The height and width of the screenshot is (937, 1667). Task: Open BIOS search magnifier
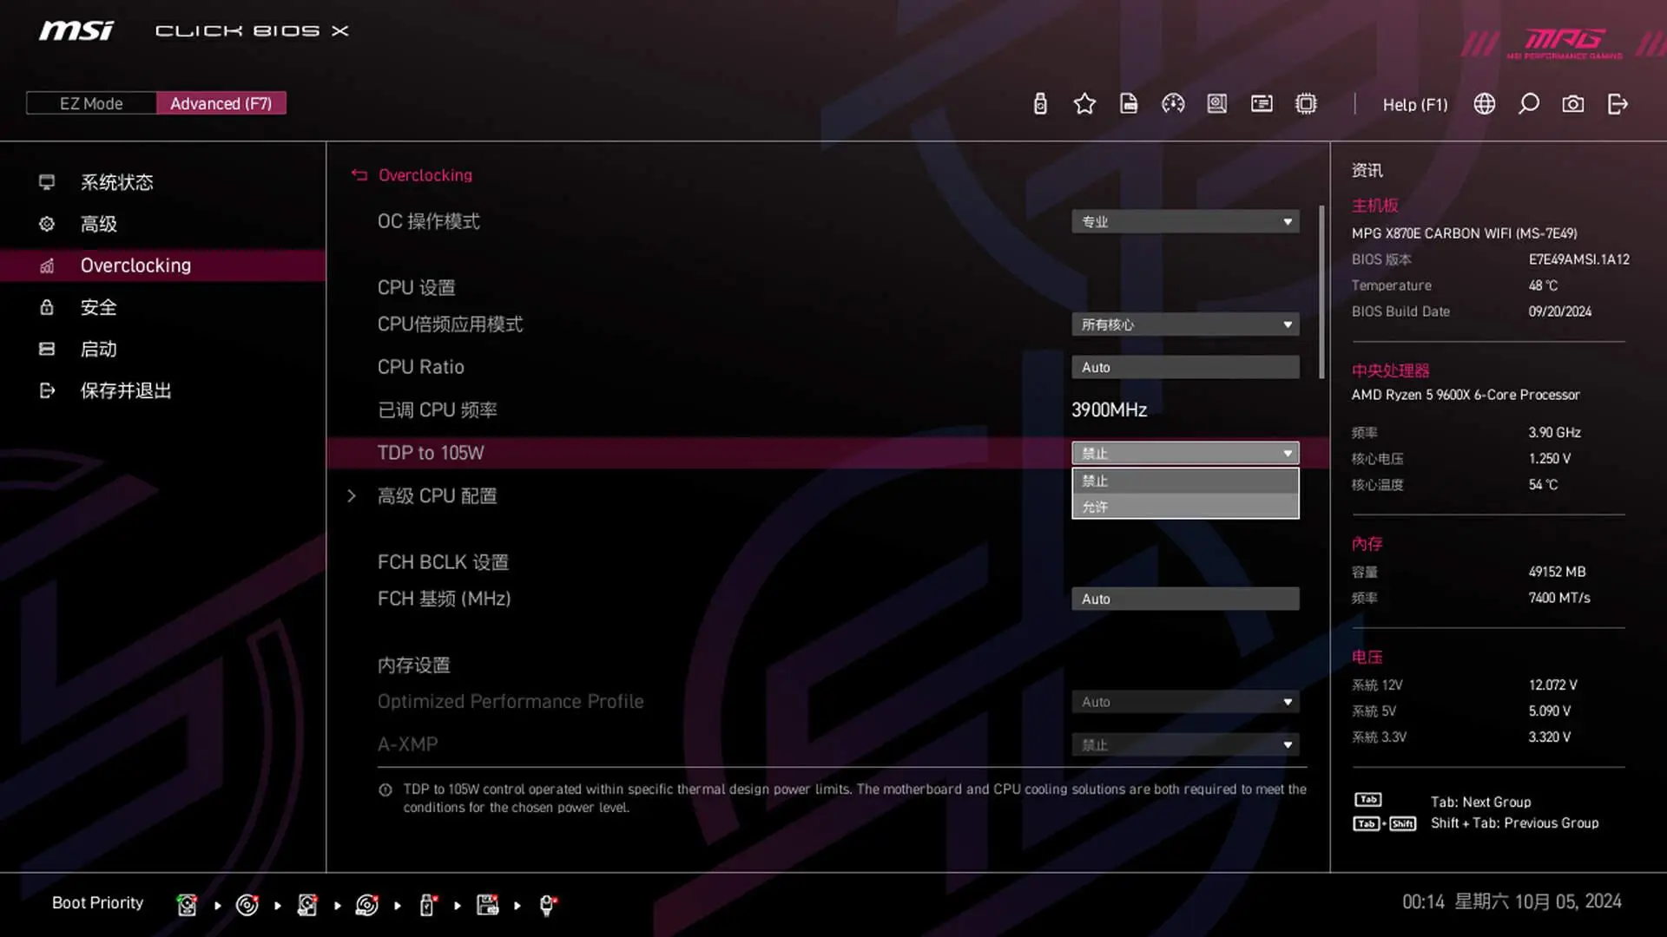(1529, 104)
